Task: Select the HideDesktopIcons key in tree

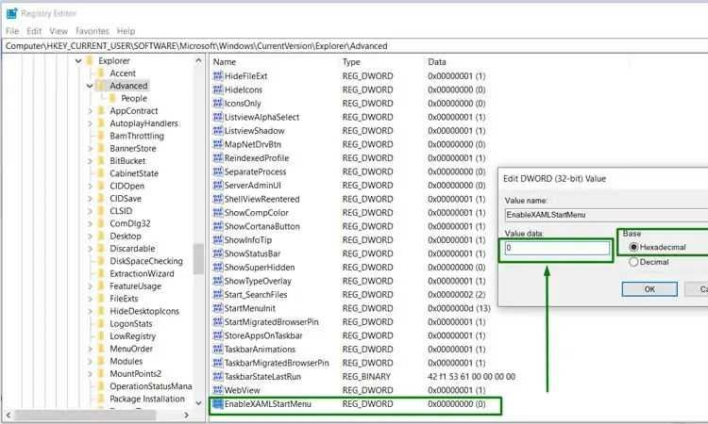Action: click(x=144, y=311)
